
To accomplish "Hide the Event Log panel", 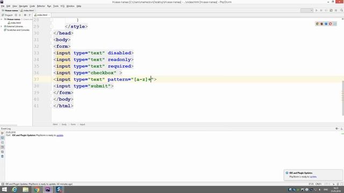I will click(x=342, y=129).
